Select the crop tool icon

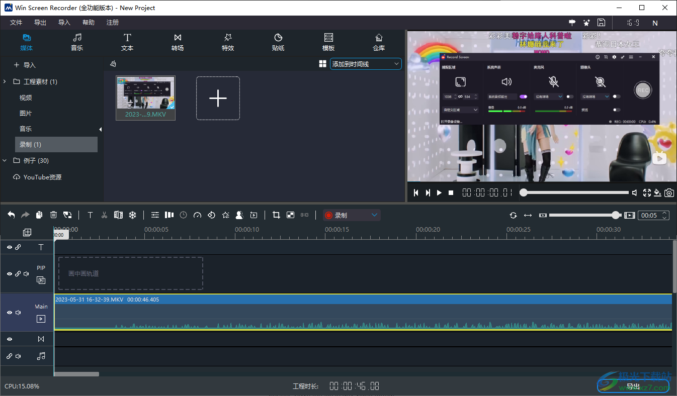pyautogui.click(x=276, y=215)
